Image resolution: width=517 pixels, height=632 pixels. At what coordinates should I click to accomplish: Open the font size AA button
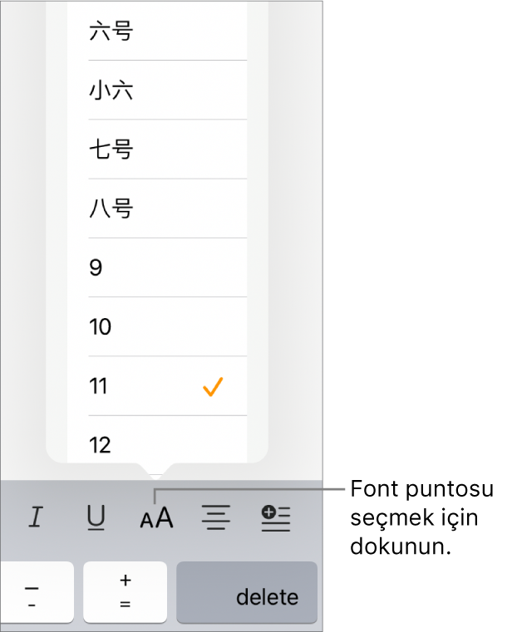click(x=156, y=518)
